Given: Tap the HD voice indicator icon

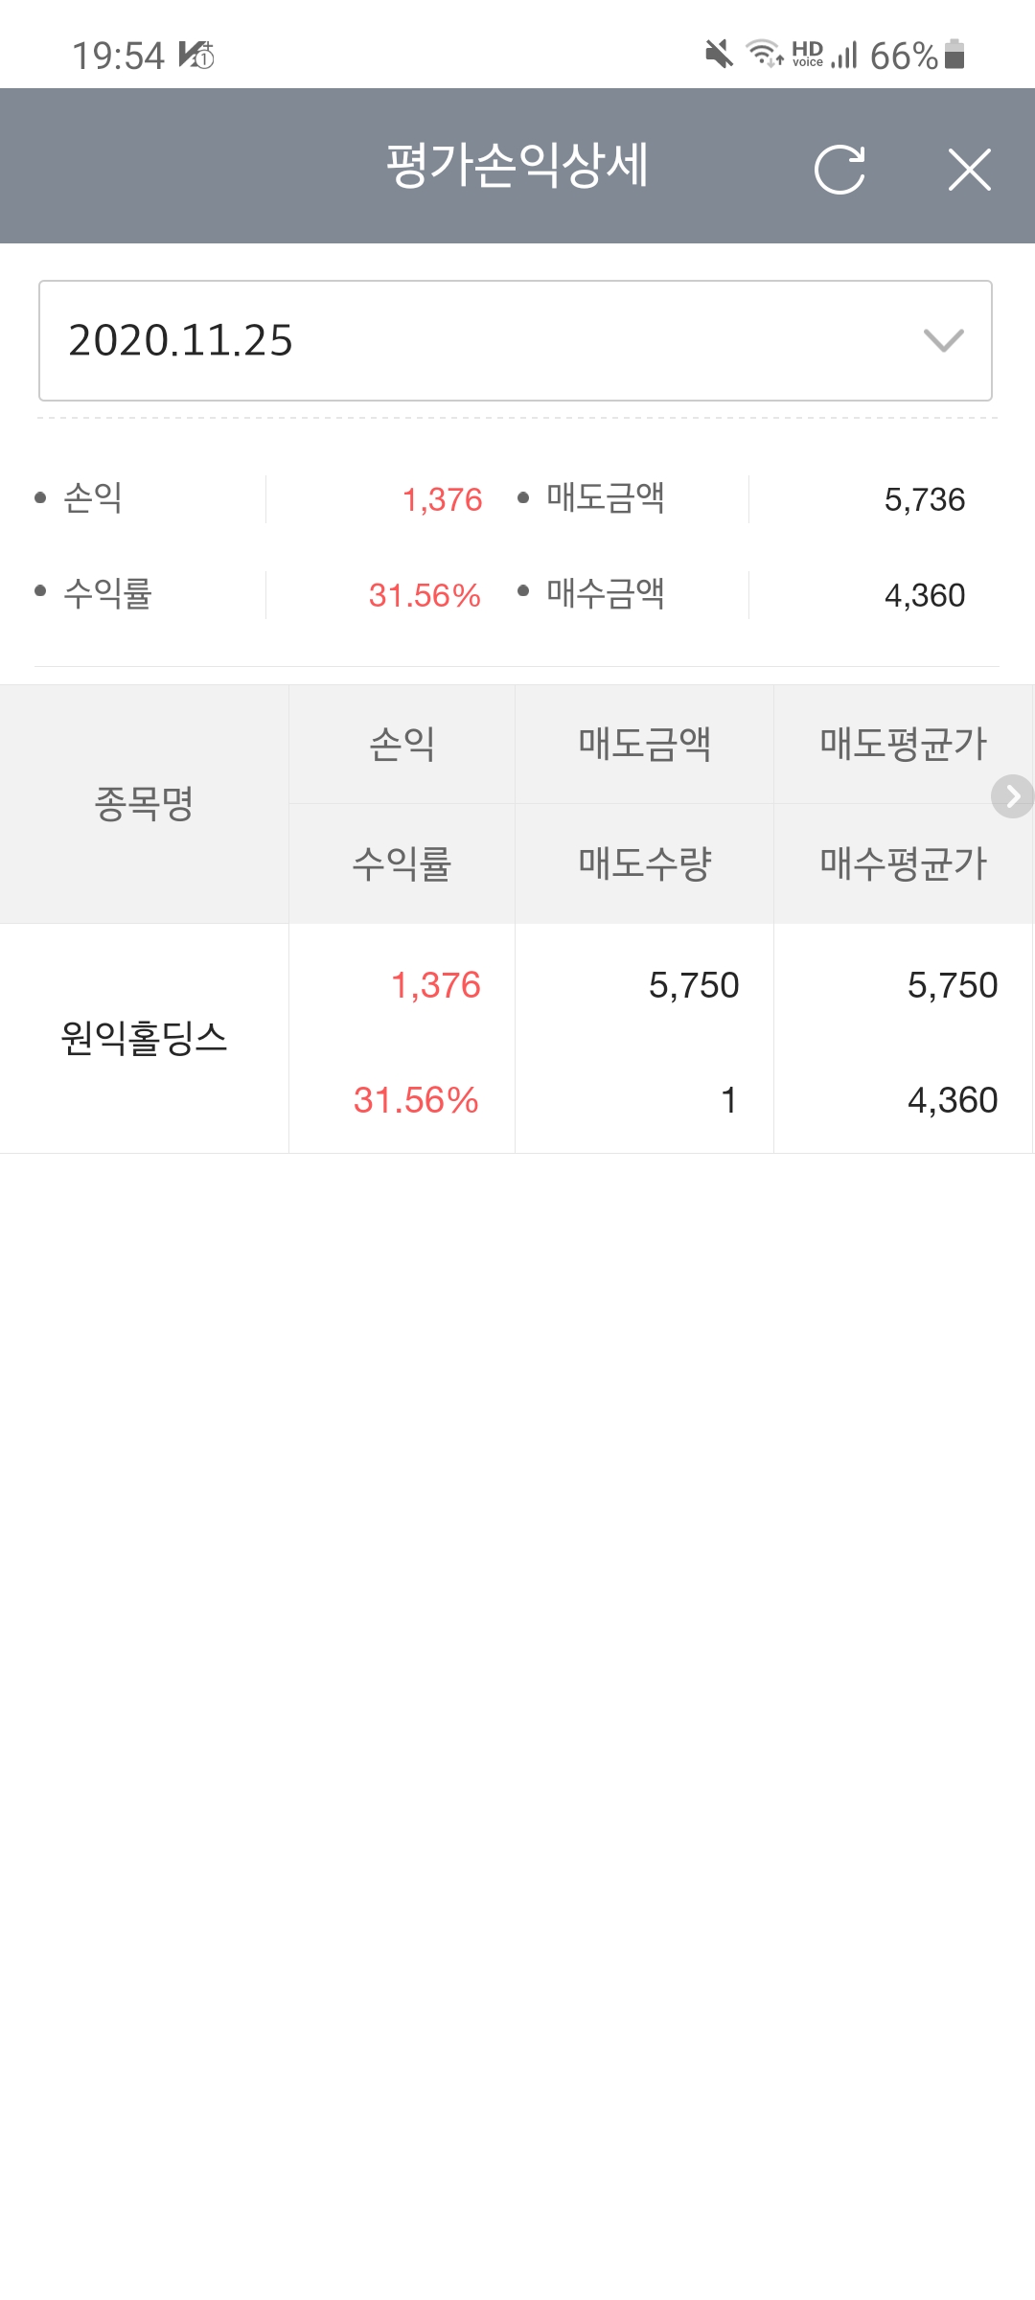Looking at the screenshot, I should click(807, 54).
